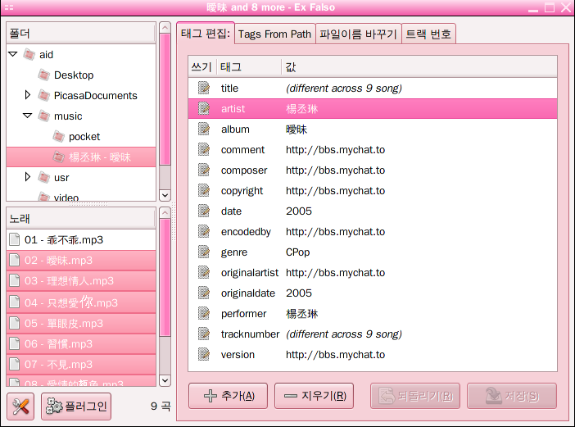The image size is (575, 427).
Task: Click the song list scrollbar thumb
Action: pos(165,278)
